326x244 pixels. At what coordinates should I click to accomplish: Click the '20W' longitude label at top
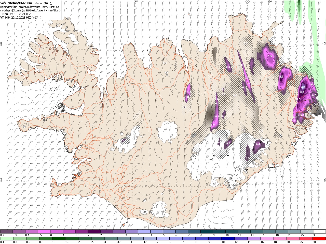click(x=135, y=1)
